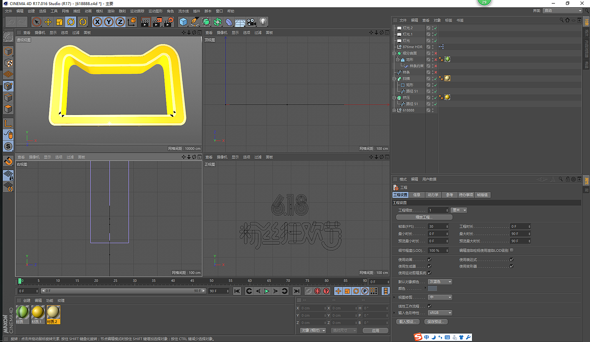
Task: Switch to the 待办事项 tab
Action: [466, 195]
